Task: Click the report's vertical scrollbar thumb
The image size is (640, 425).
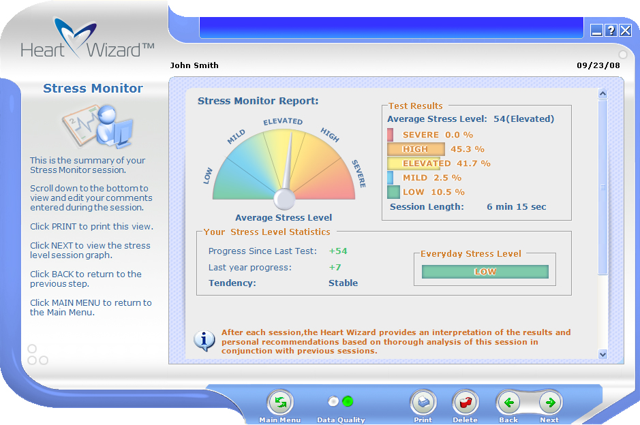Action: coord(603,187)
